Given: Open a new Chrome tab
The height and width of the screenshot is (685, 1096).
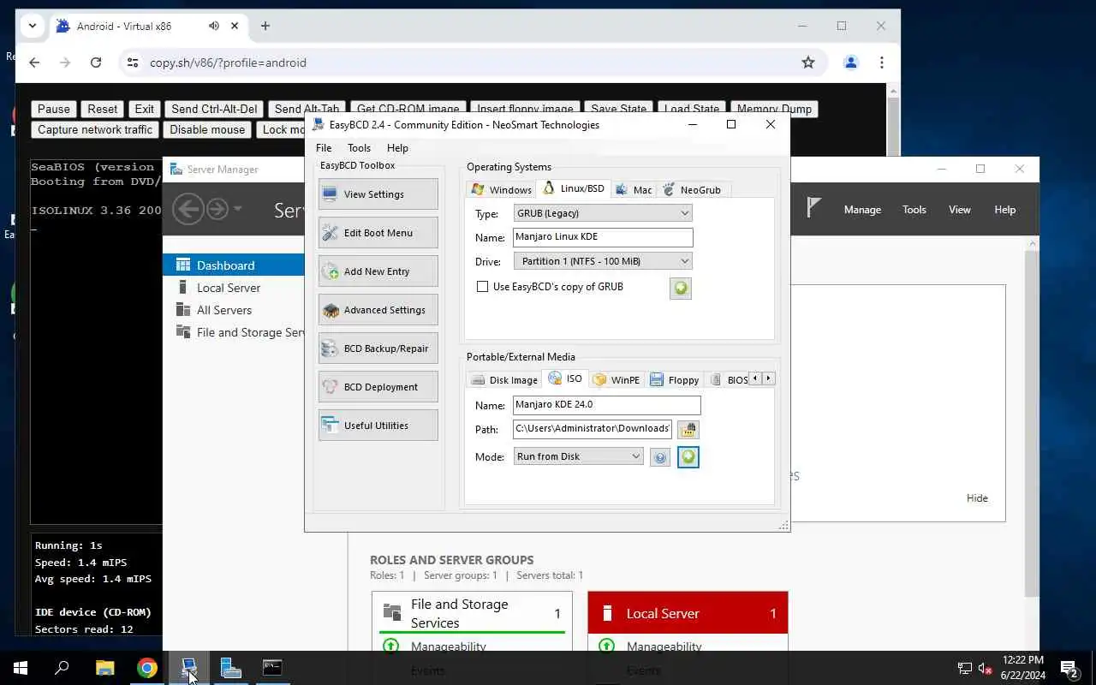Looking at the screenshot, I should point(265,26).
